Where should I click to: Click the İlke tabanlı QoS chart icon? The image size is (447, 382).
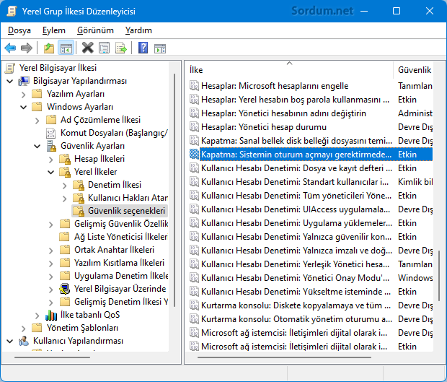click(x=51, y=315)
